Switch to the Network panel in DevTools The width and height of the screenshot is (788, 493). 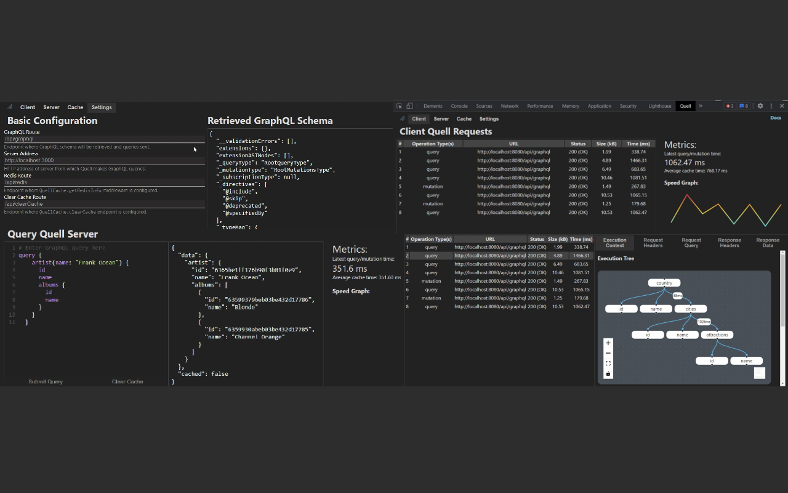tap(510, 105)
